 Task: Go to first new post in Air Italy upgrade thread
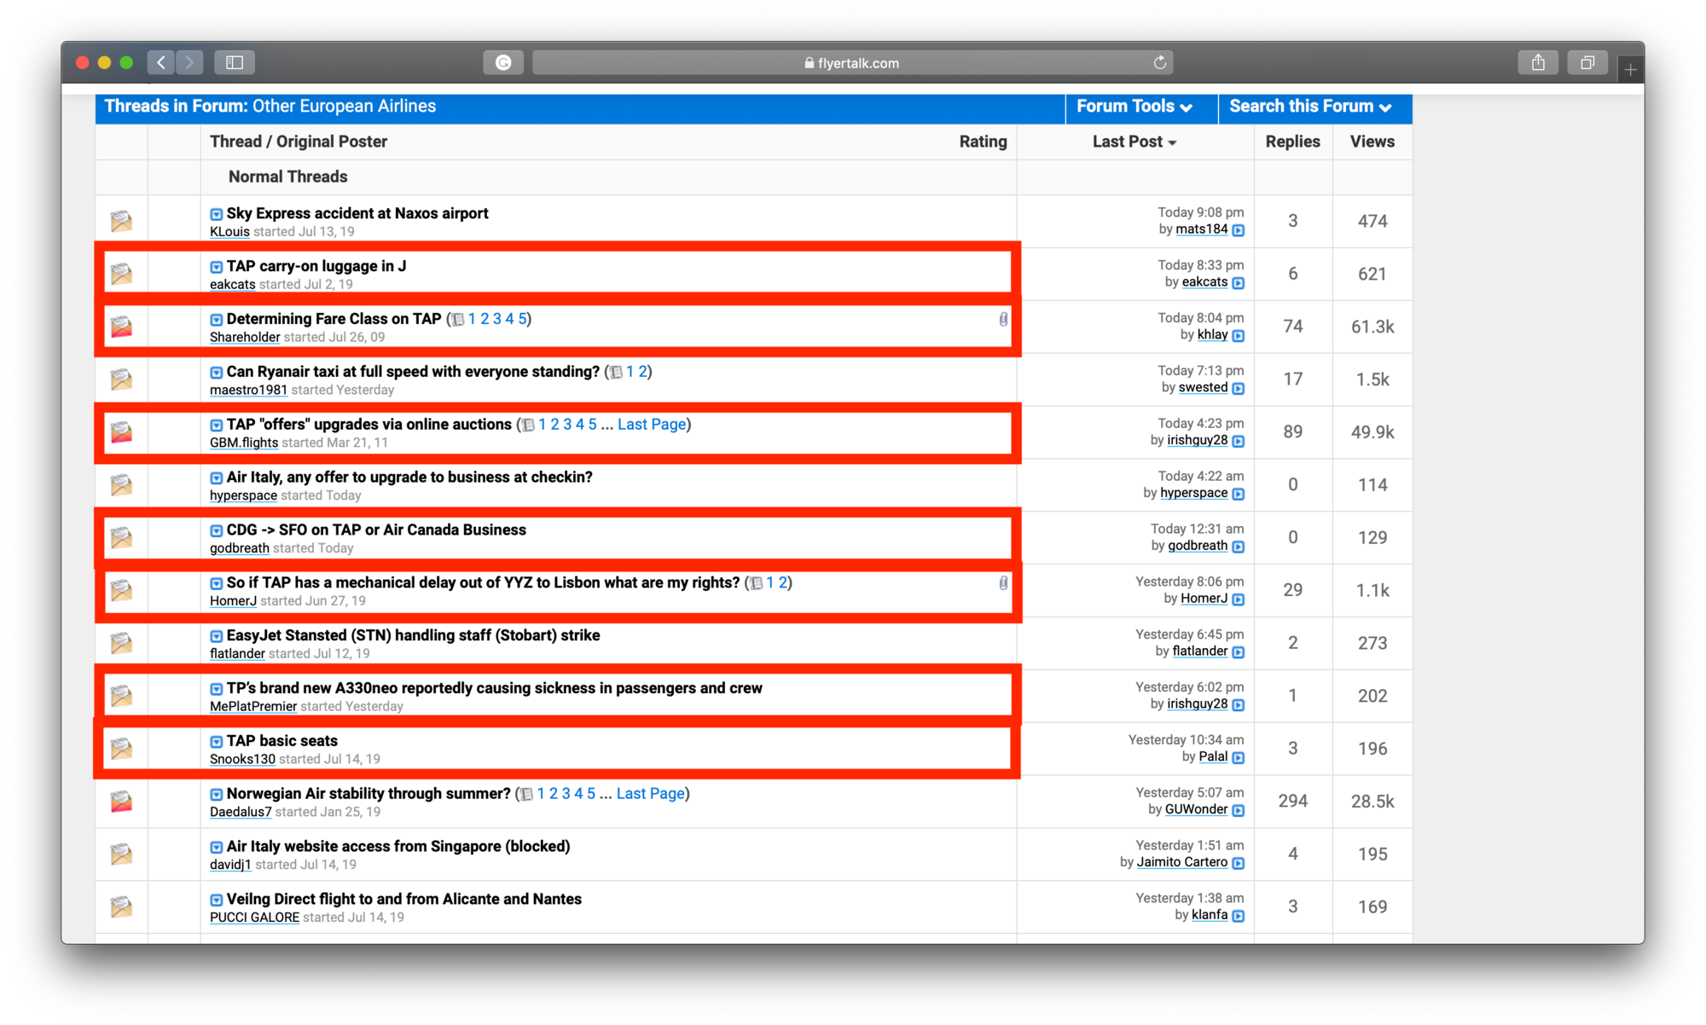217,478
